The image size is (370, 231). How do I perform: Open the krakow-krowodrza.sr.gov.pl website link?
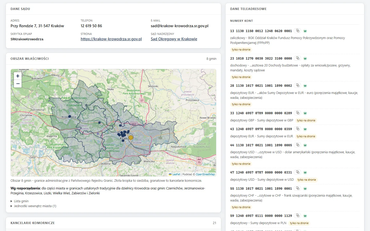(111, 39)
